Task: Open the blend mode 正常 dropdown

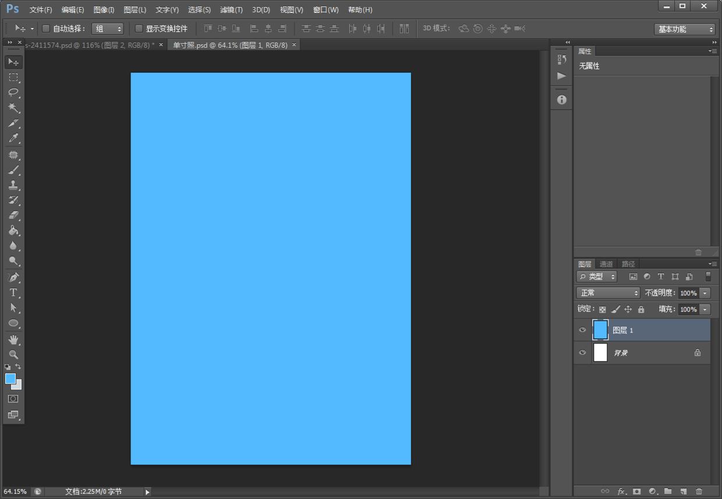Action: tap(608, 293)
